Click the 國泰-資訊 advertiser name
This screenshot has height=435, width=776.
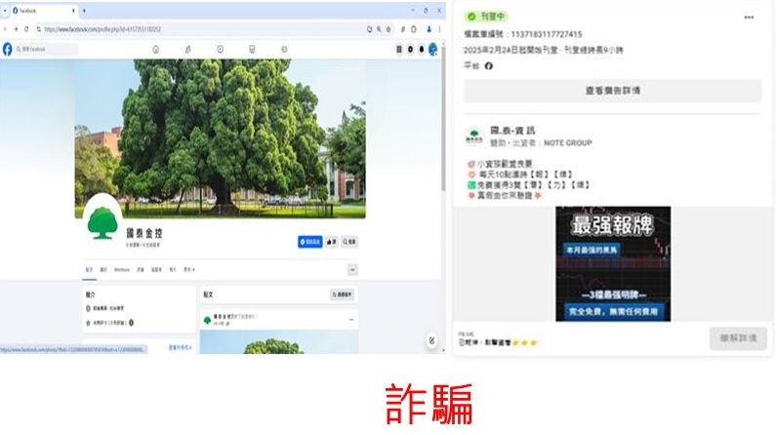pos(512,131)
